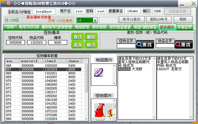Click the purple item picture thumbnail
The width and height of the screenshot is (198, 124).
click(99, 73)
